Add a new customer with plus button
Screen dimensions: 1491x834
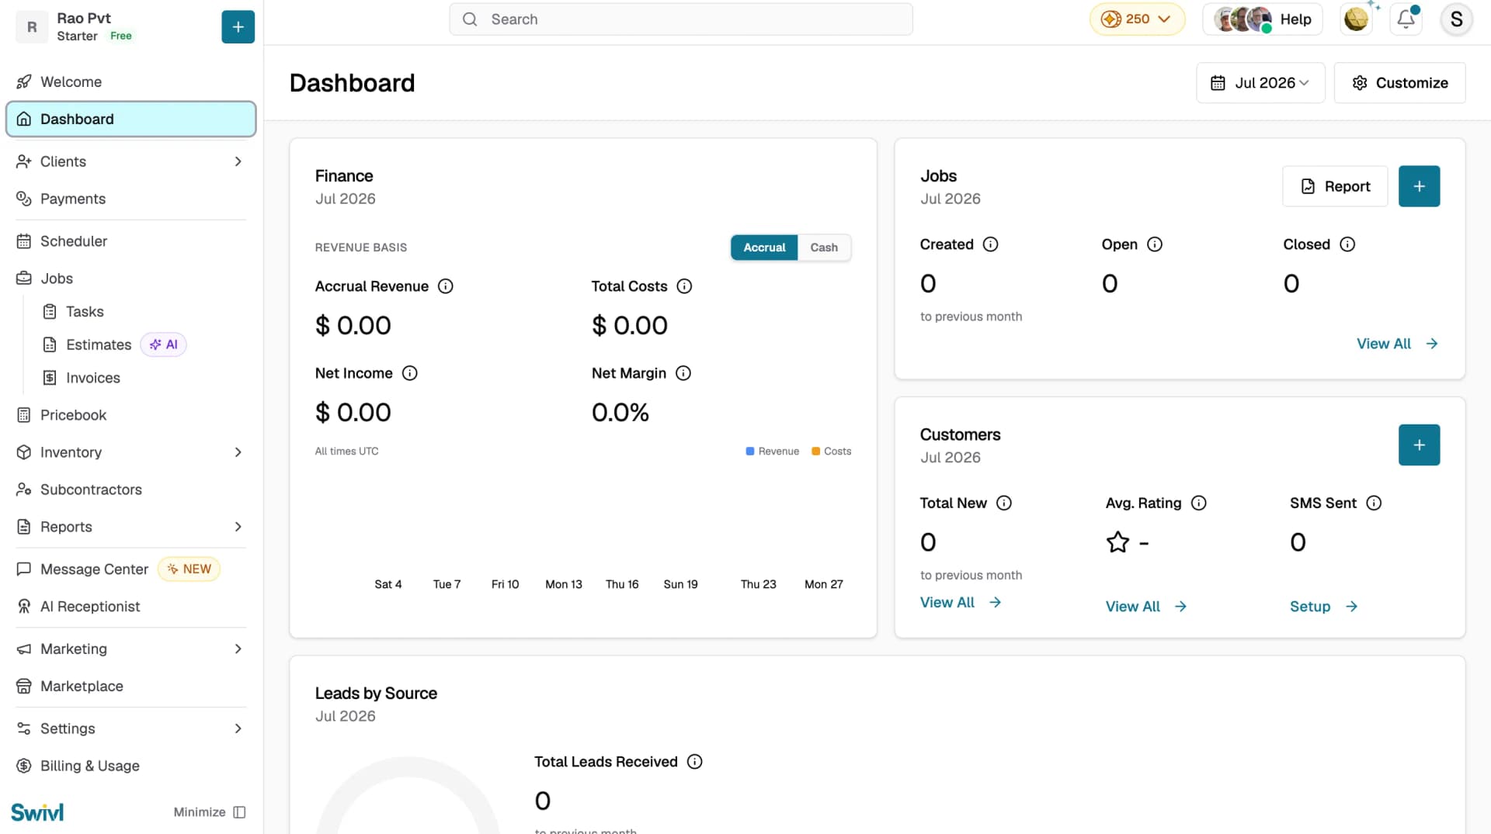[x=1419, y=445]
